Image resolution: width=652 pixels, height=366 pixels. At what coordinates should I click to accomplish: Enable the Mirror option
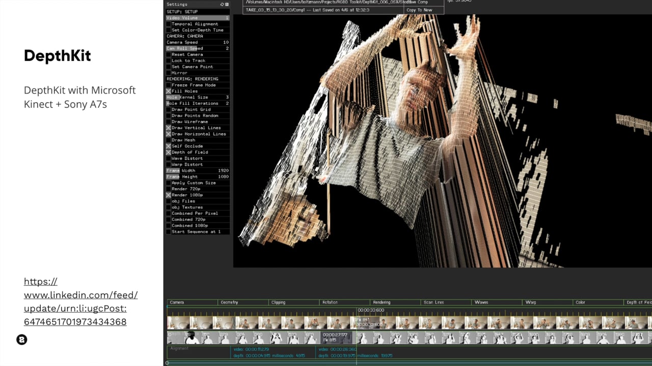click(x=169, y=73)
